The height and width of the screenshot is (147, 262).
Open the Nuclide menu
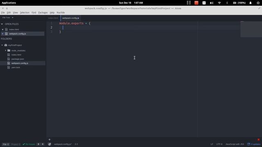tap(61, 13)
